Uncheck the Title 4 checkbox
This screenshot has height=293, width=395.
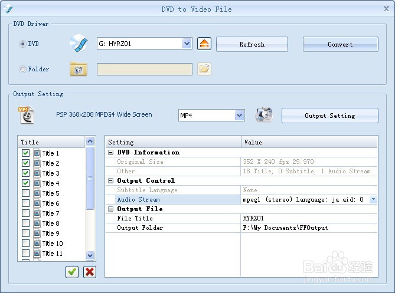(x=25, y=183)
